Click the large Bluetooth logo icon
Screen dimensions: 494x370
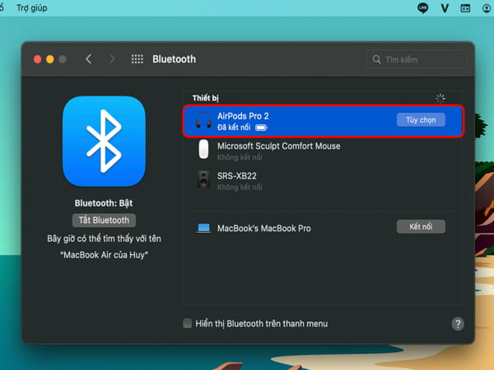coord(104,141)
